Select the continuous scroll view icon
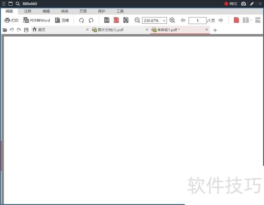264x205 pixels. (x=258, y=20)
